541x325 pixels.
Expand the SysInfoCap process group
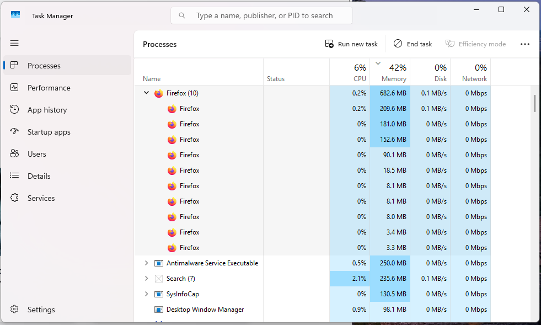[146, 294]
